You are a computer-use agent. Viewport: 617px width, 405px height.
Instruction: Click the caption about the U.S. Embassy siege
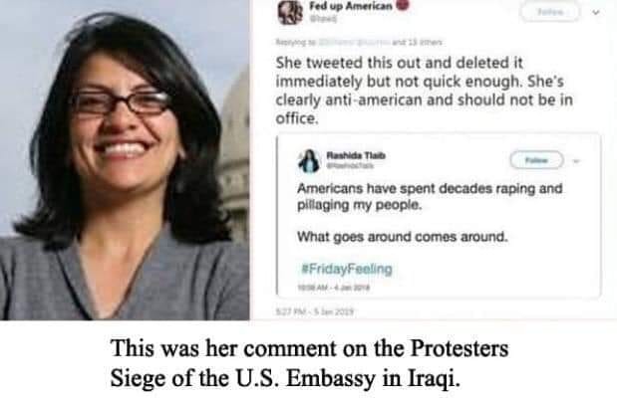pyautogui.click(x=309, y=363)
